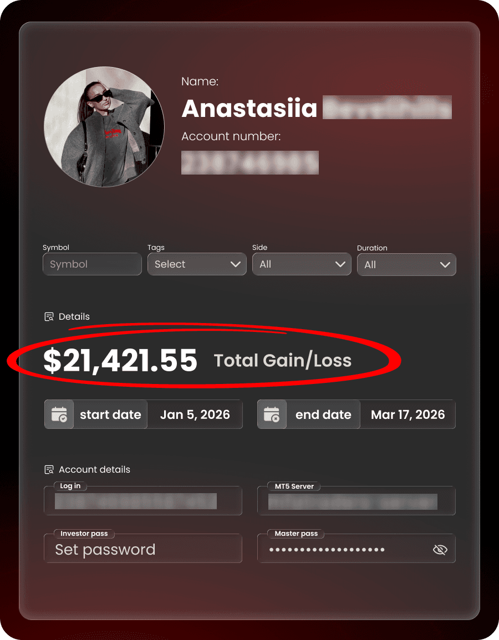Click the start date calendar icon

point(59,414)
